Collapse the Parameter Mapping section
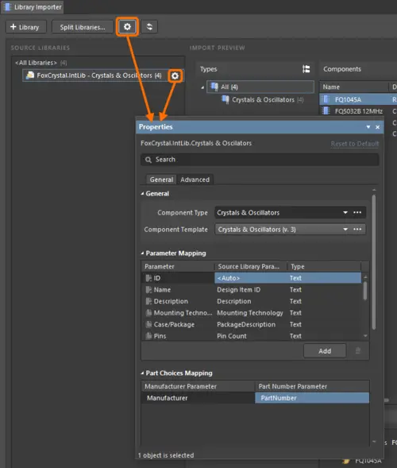 tap(142, 253)
